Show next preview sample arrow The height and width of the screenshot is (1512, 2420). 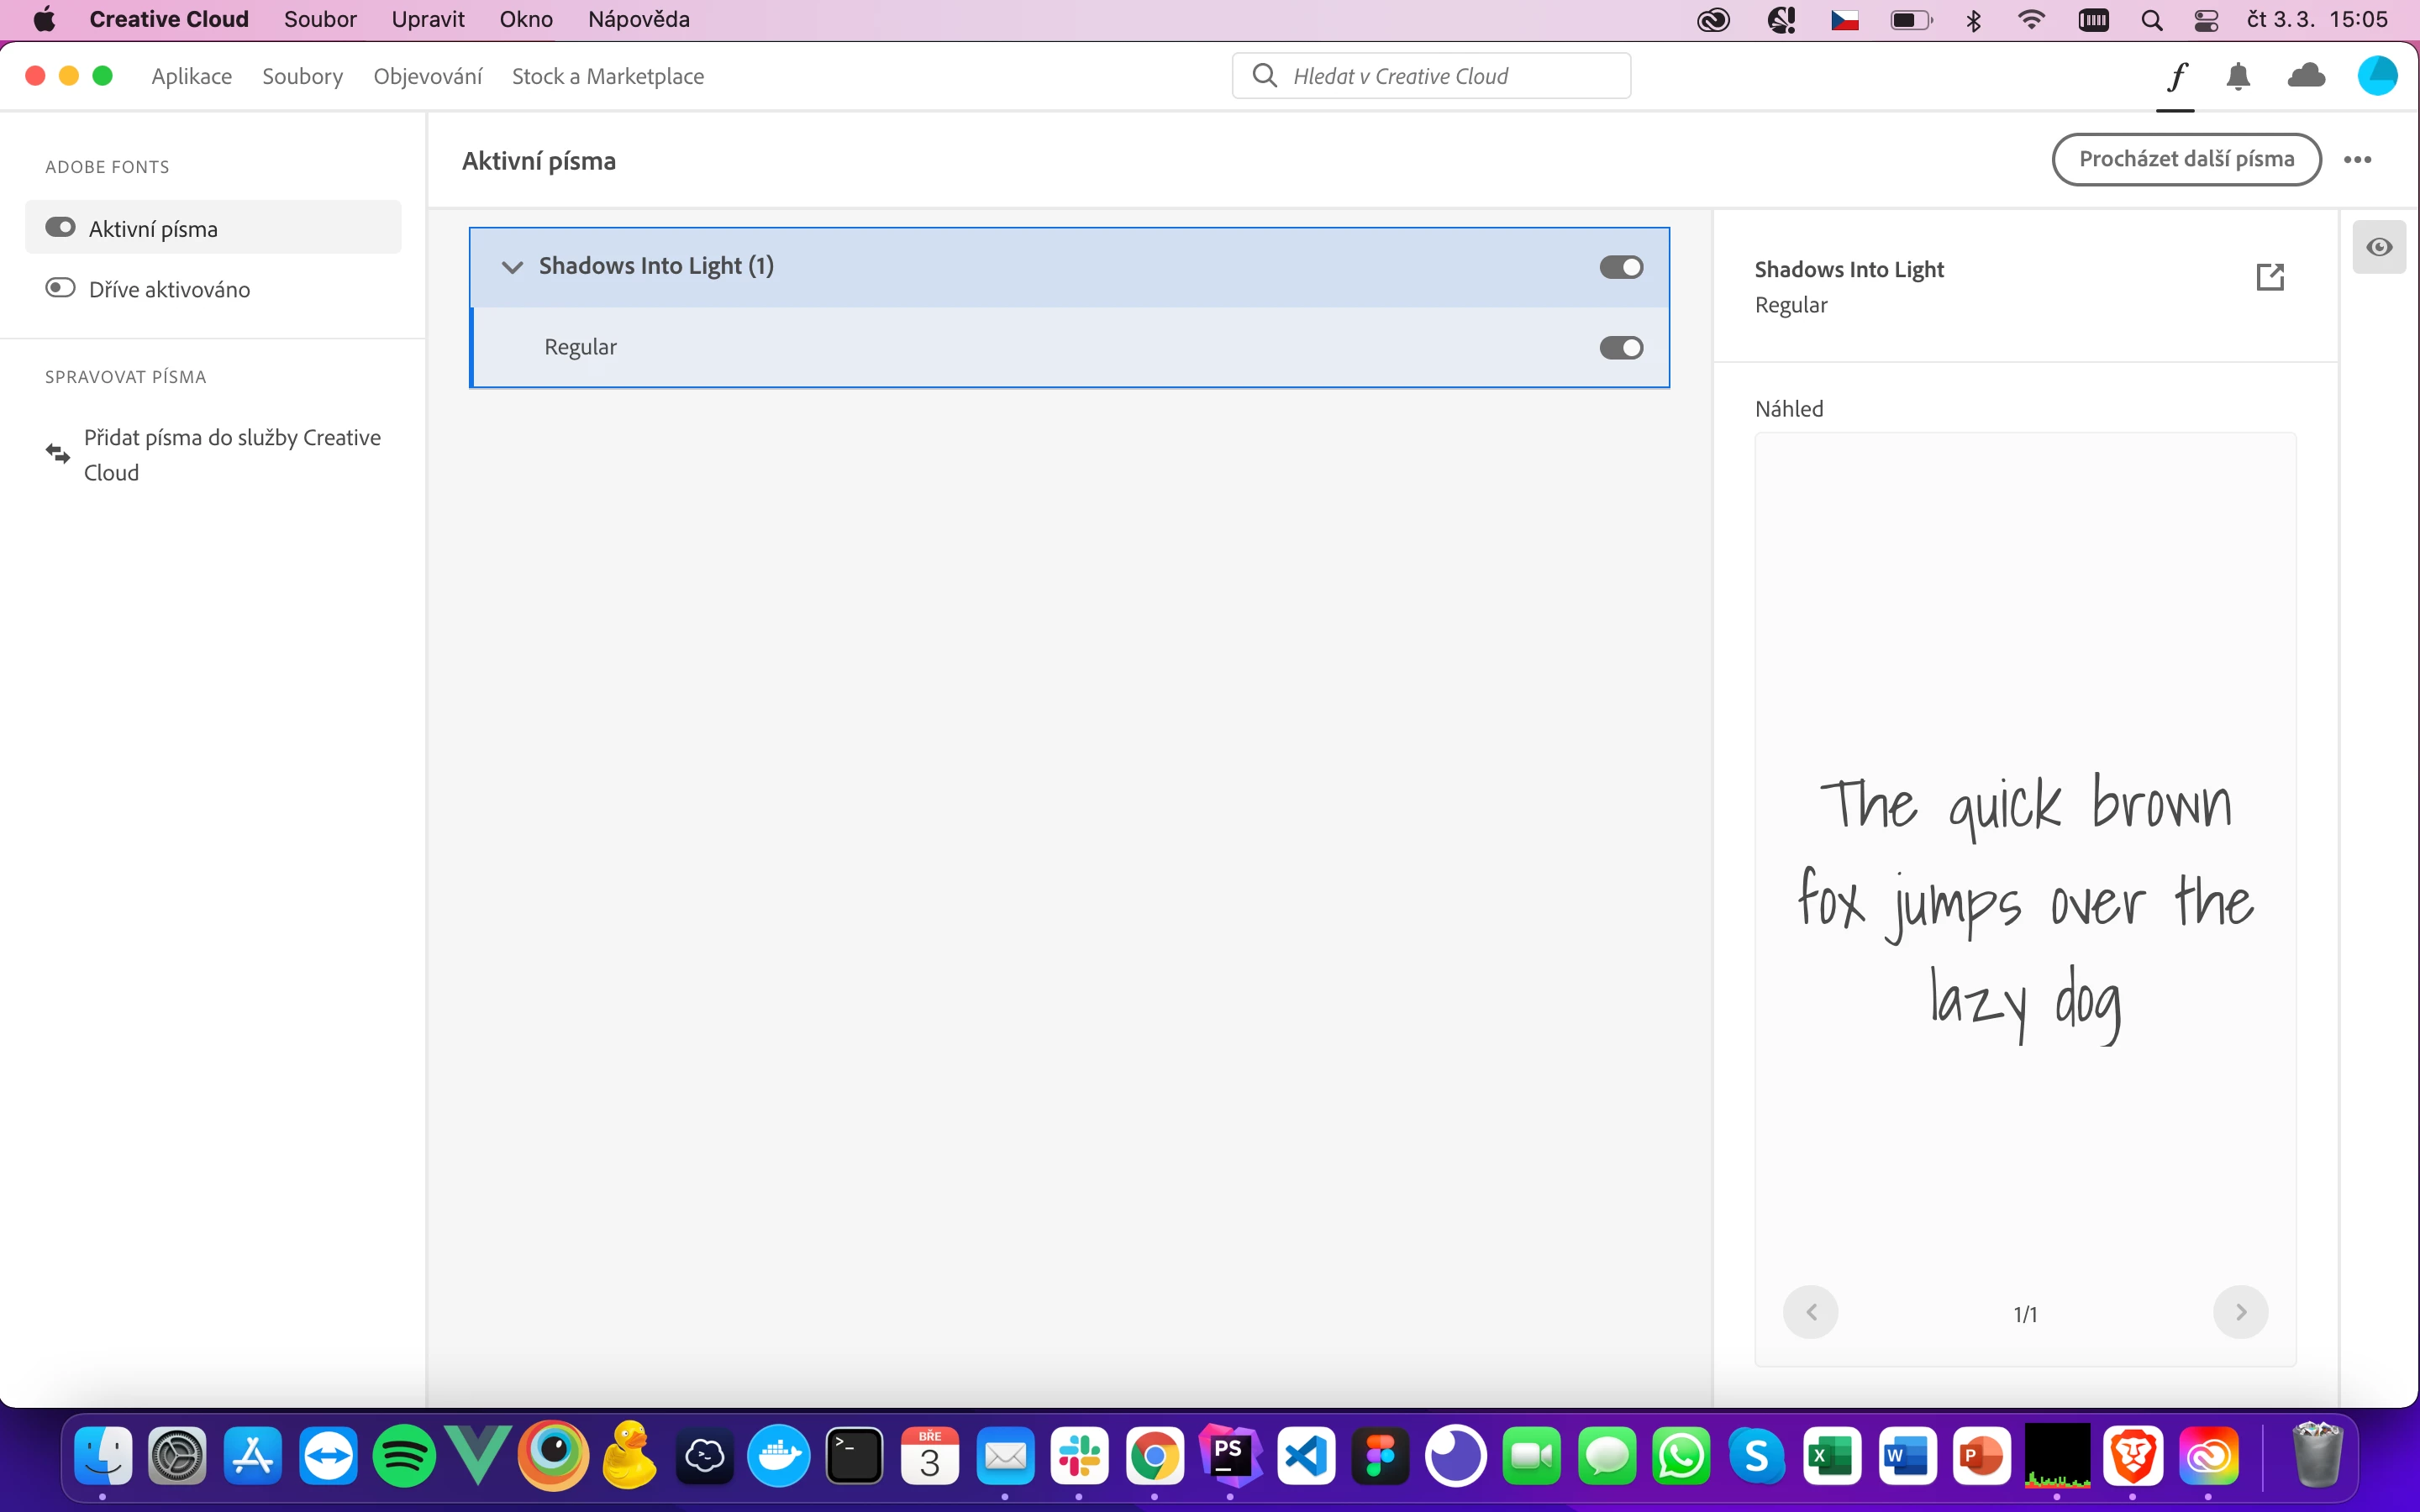click(x=2240, y=1312)
